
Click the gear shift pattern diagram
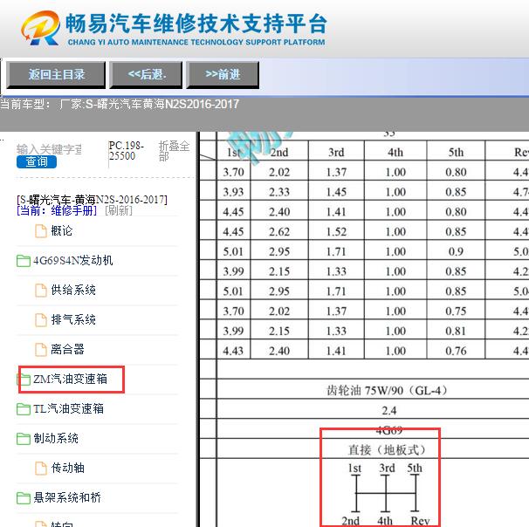pos(386,494)
